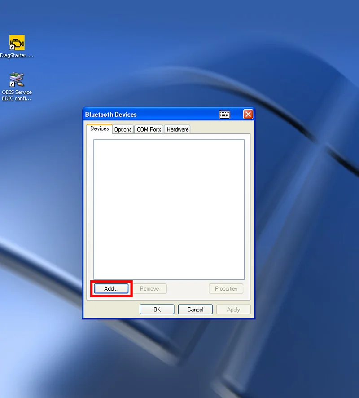Click the keyboard icon in Bluetooth Devices title bar
The width and height of the screenshot is (359, 398).
coord(224,114)
